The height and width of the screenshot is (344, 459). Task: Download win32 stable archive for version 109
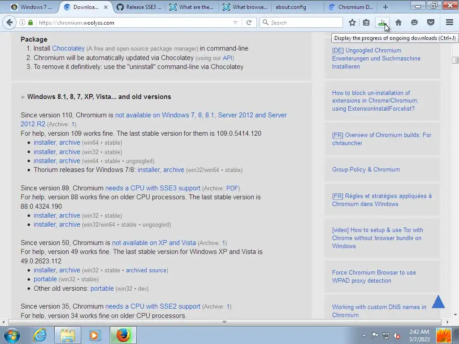click(x=69, y=152)
